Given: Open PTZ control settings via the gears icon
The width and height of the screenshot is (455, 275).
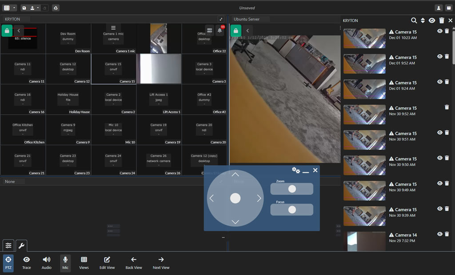Looking at the screenshot, I should click(296, 170).
